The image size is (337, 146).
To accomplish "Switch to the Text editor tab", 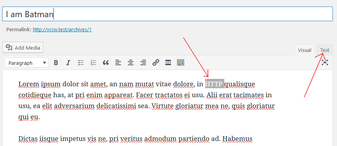I will click(325, 50).
